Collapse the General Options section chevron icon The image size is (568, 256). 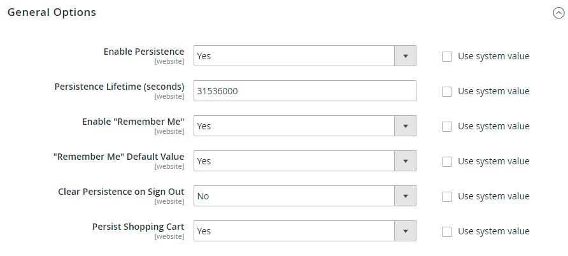click(558, 13)
